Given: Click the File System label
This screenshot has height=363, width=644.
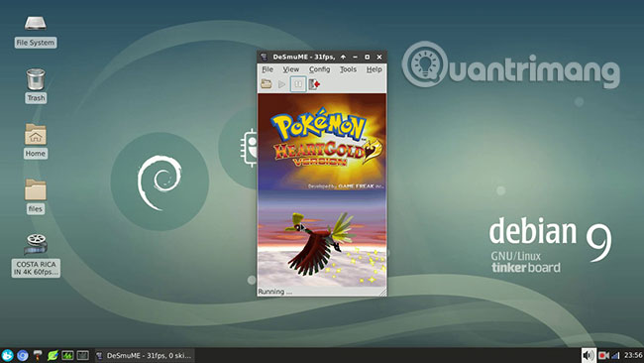Looking at the screenshot, I should [36, 43].
